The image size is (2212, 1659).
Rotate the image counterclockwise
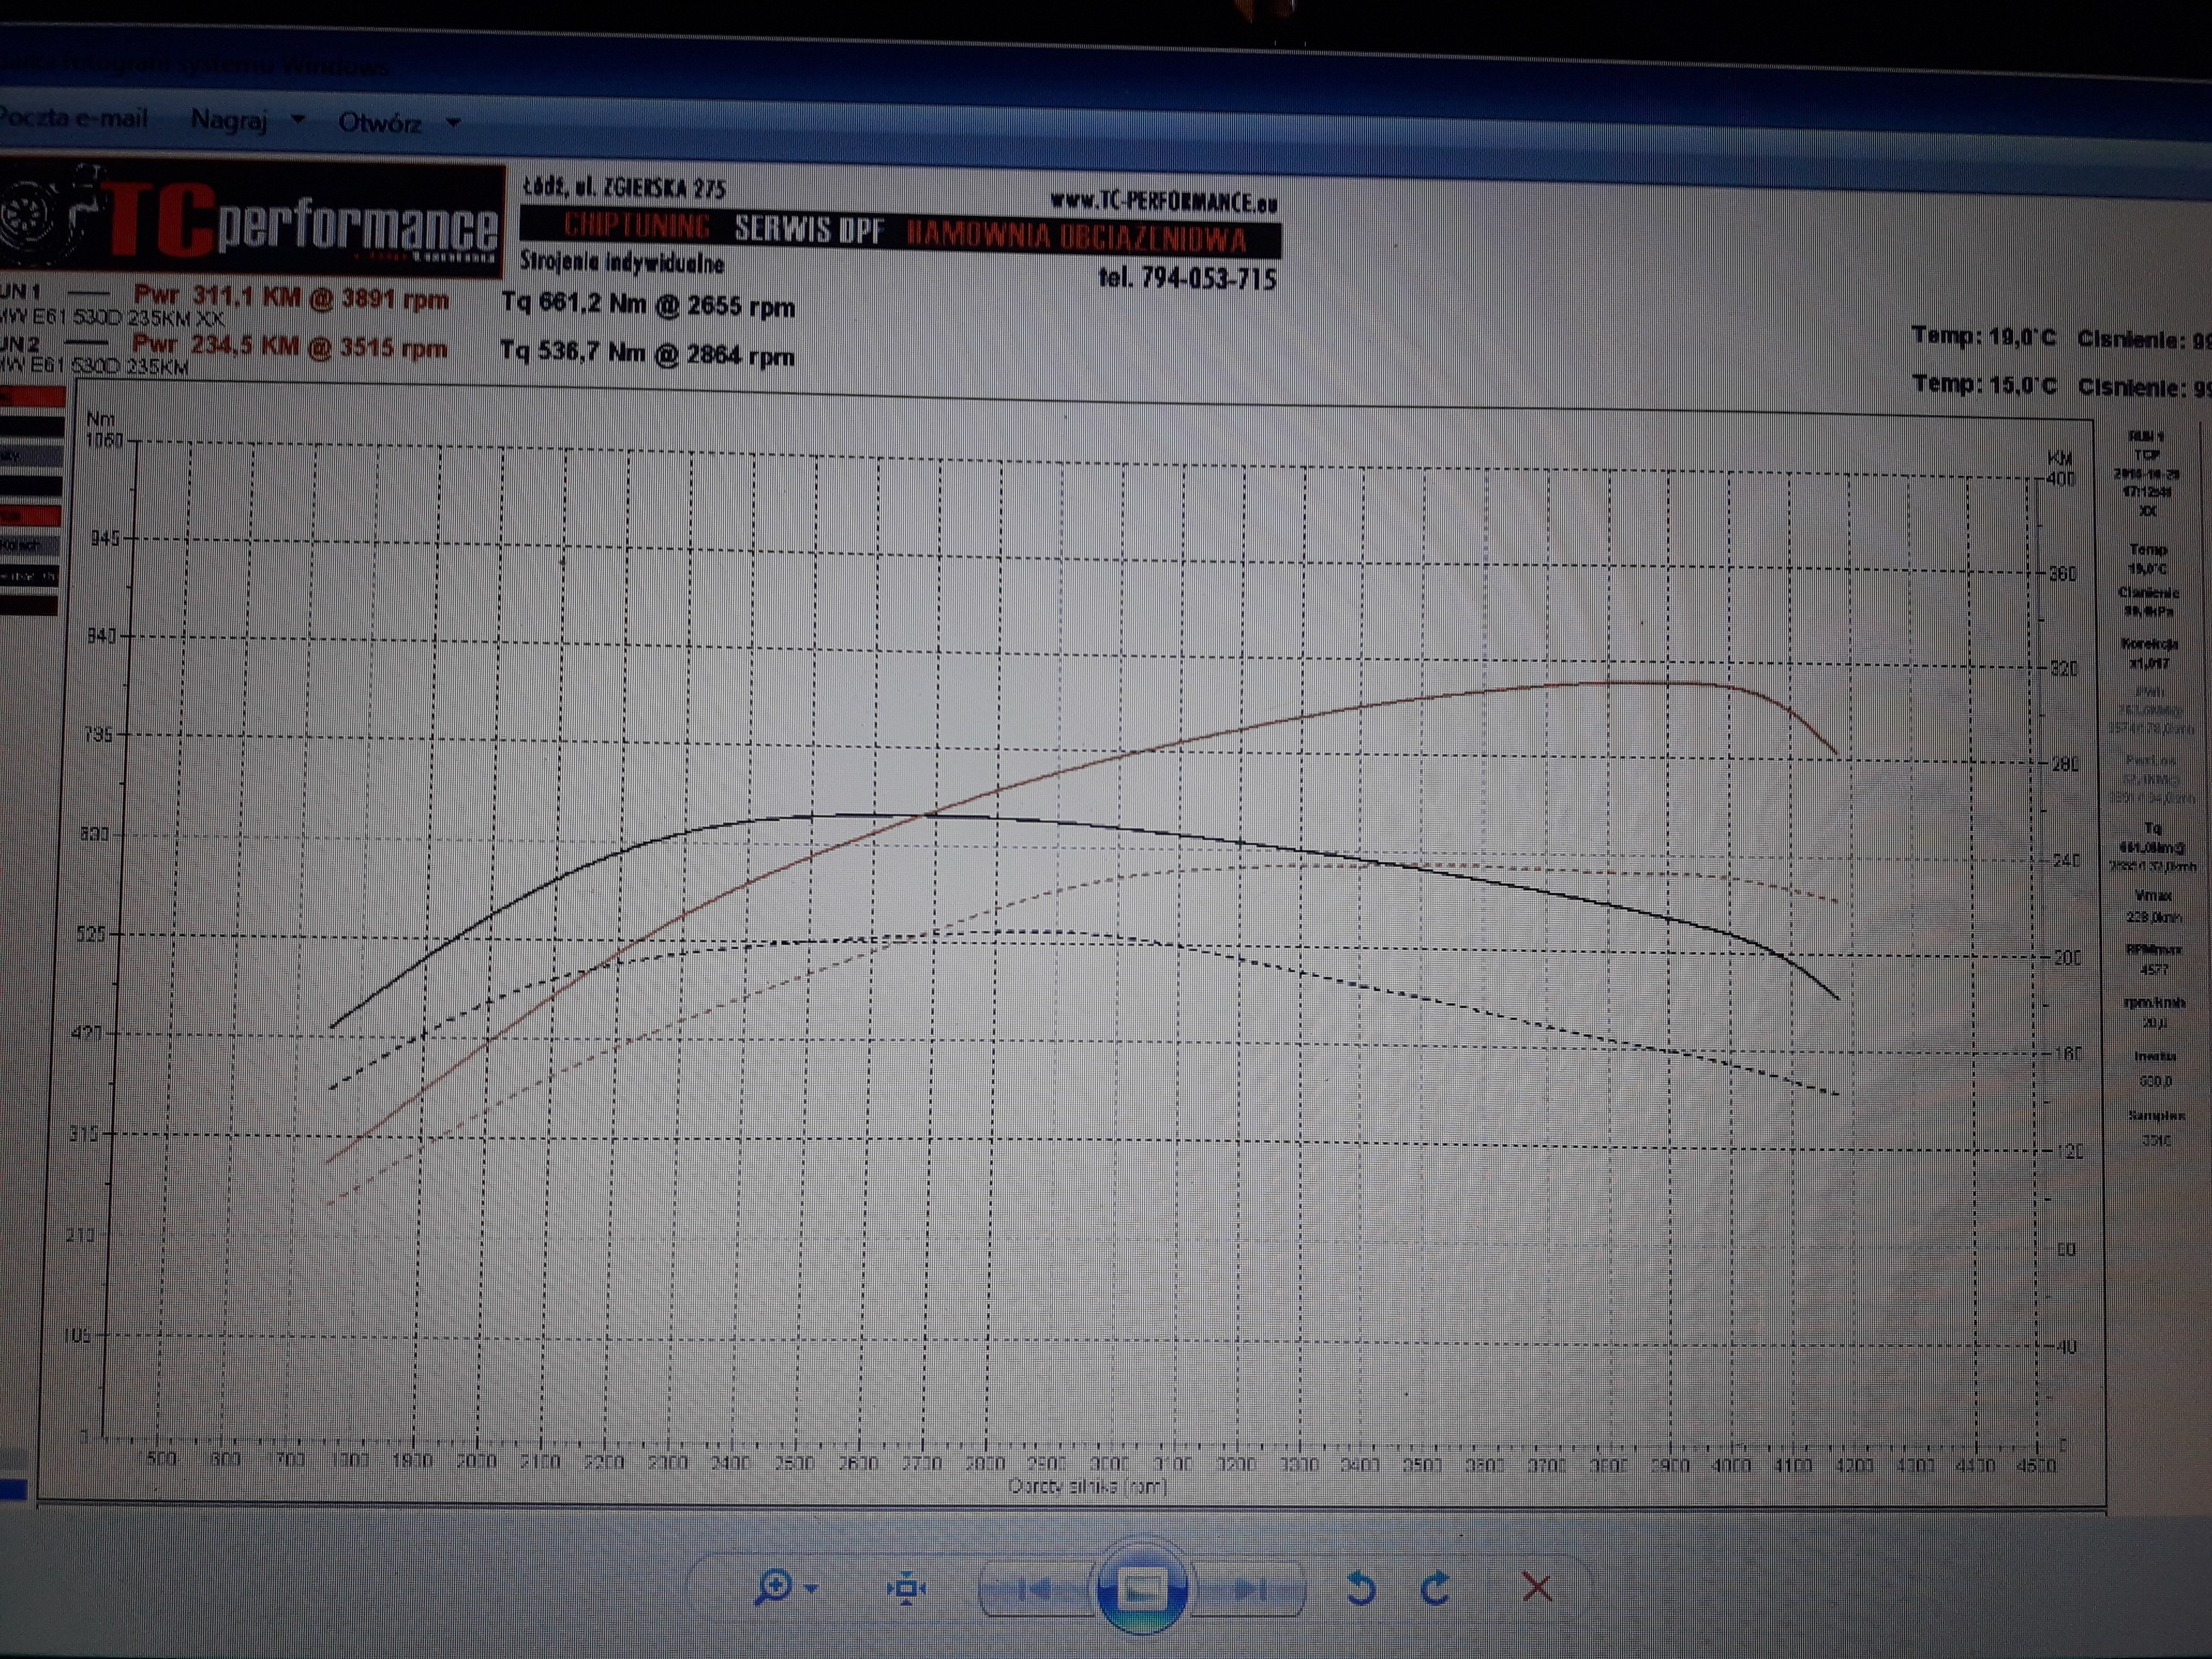pos(1361,1588)
